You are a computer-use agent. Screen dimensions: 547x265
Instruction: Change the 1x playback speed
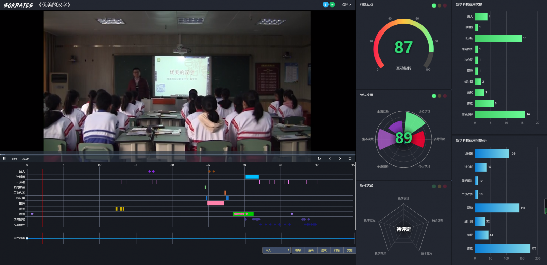(x=319, y=158)
